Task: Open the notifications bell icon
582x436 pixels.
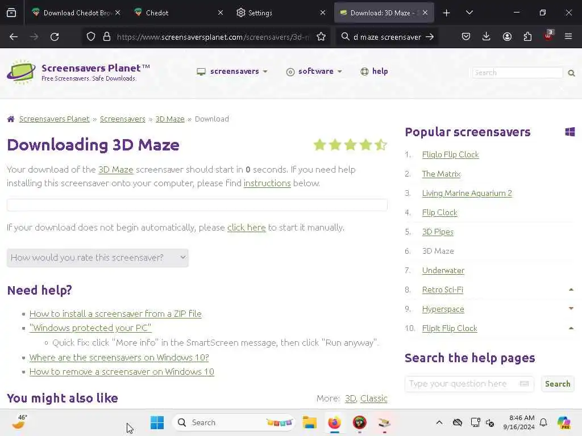Action: click(543, 422)
